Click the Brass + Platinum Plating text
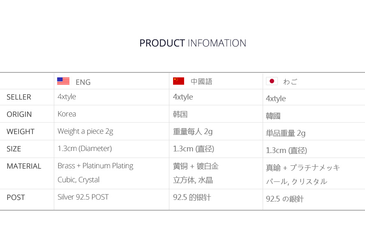This screenshot has height=246, width=365. coord(95,166)
